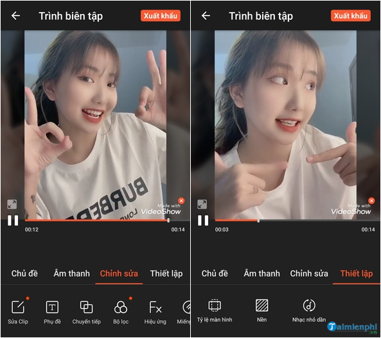Image resolution: width=381 pixels, height=338 pixels.
Task: Switch to Âm thanh tab in right editor
Action: click(261, 273)
